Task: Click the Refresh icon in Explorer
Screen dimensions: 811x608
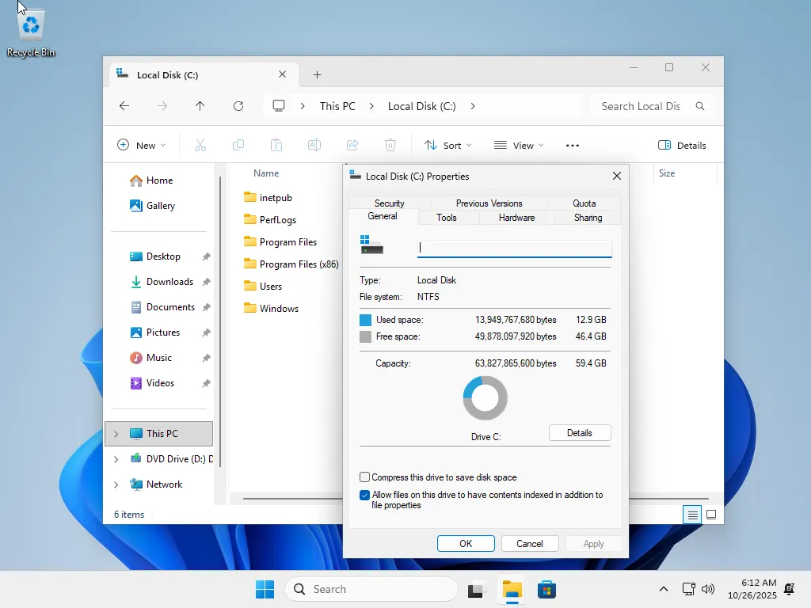Action: pos(238,106)
